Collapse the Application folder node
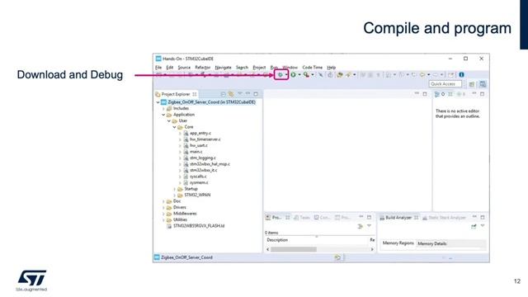 (163, 115)
